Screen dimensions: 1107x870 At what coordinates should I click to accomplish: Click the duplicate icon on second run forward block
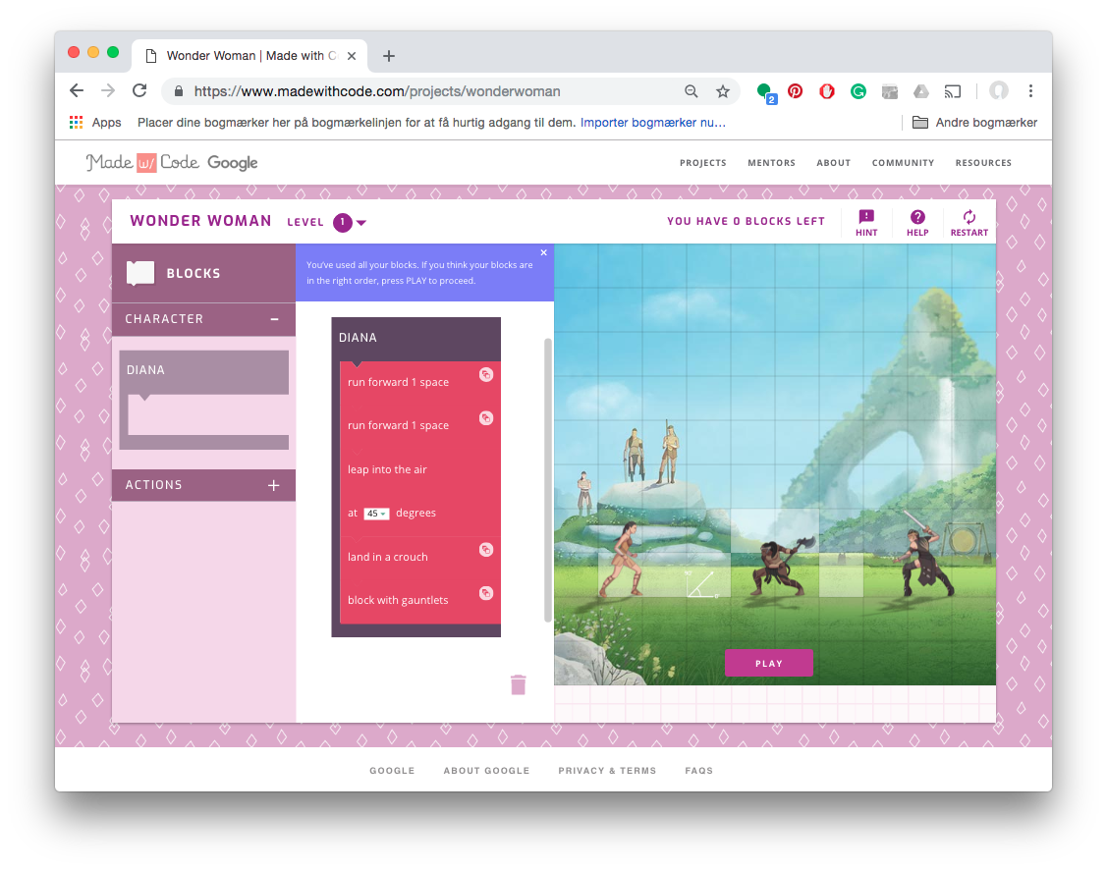(485, 418)
